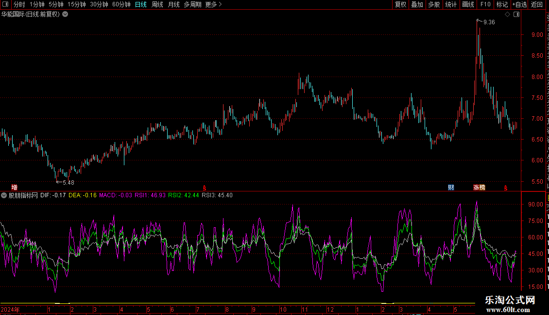The width and height of the screenshot is (549, 315).
Task: Click the MACD: -0.03 value
Action: coord(116,195)
